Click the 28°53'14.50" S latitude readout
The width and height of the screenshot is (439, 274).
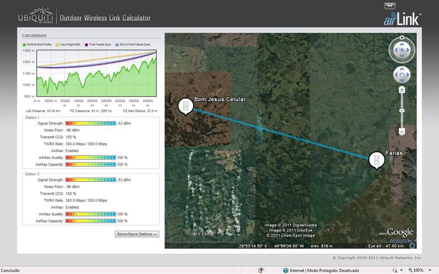pyautogui.click(x=253, y=246)
